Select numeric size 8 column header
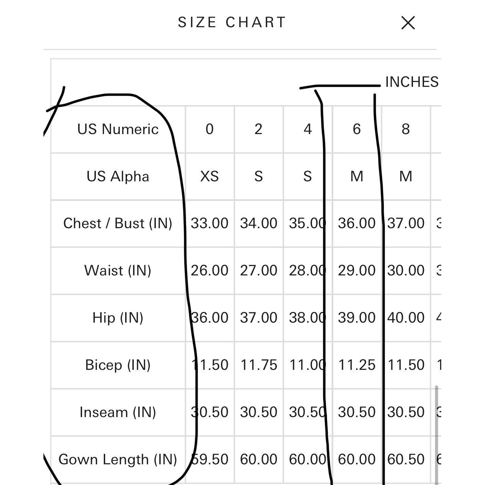This screenshot has width=485, height=485. [x=406, y=129]
